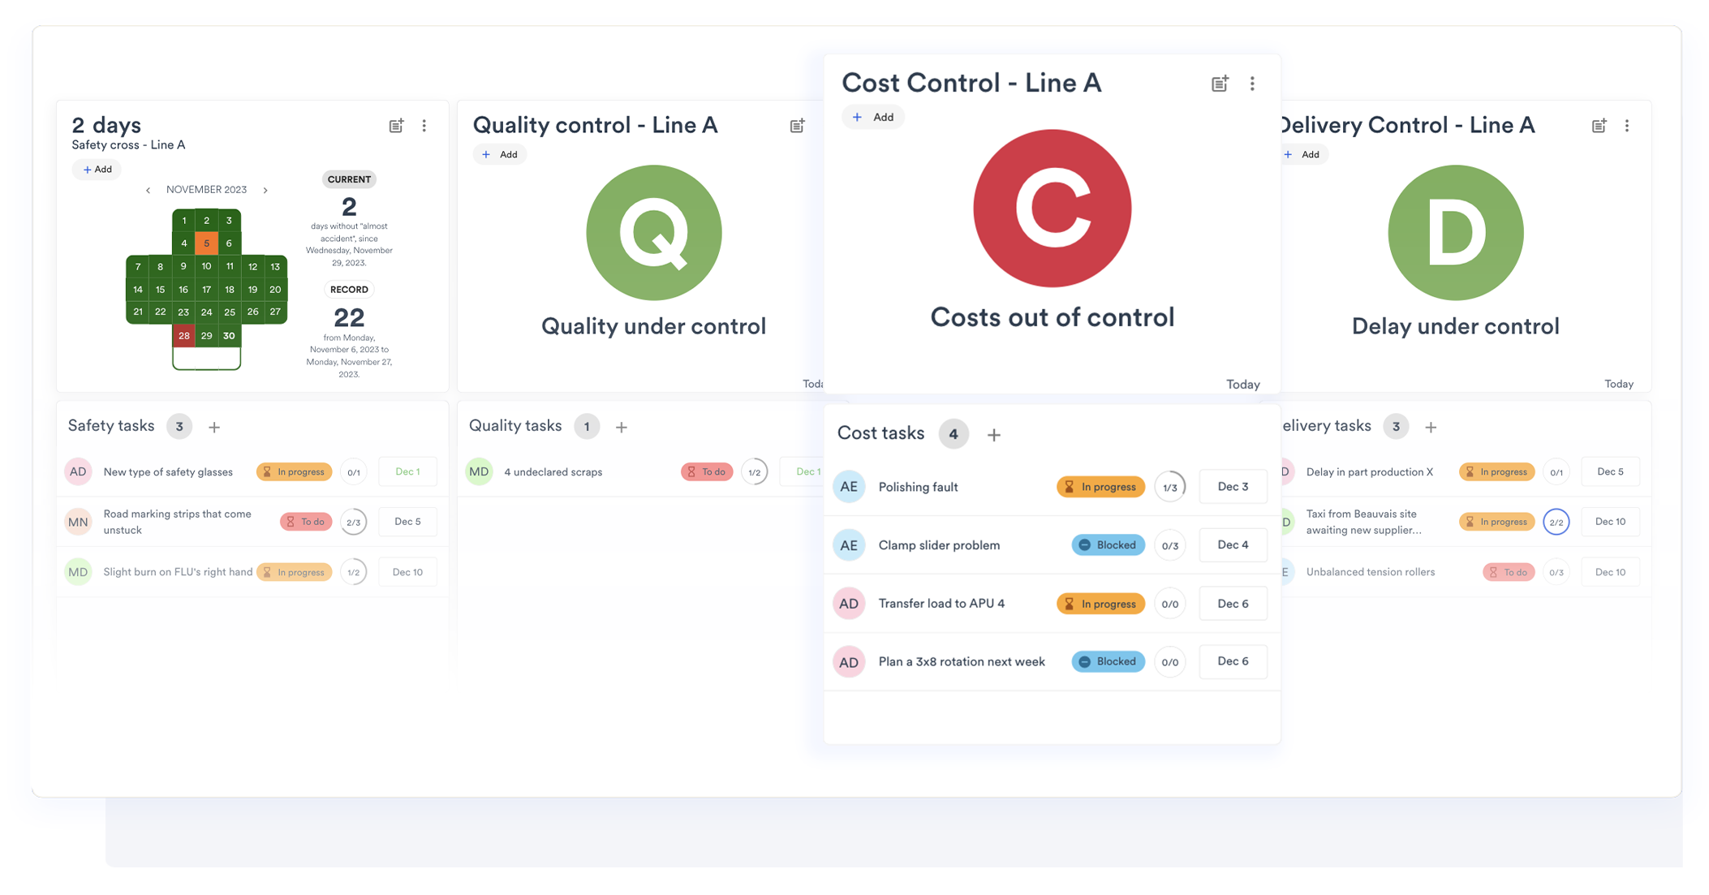Click red C Costs out of control indicator

(1052, 209)
